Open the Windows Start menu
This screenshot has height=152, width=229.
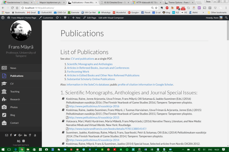(x=3, y=149)
